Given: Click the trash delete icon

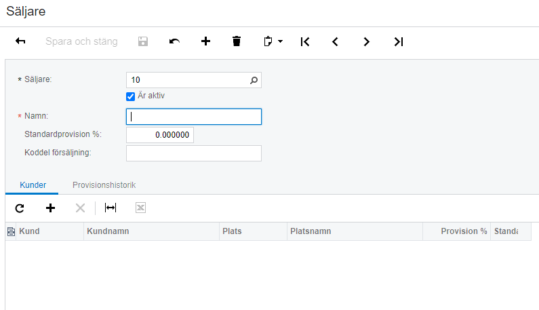Looking at the screenshot, I should pos(236,41).
